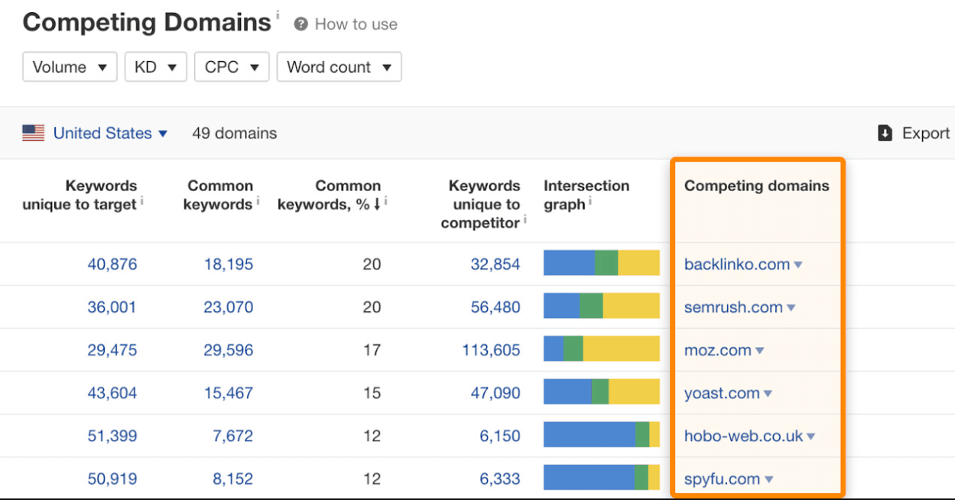Expand the moz.com domain menu arrow
955x500 pixels.
click(x=759, y=351)
